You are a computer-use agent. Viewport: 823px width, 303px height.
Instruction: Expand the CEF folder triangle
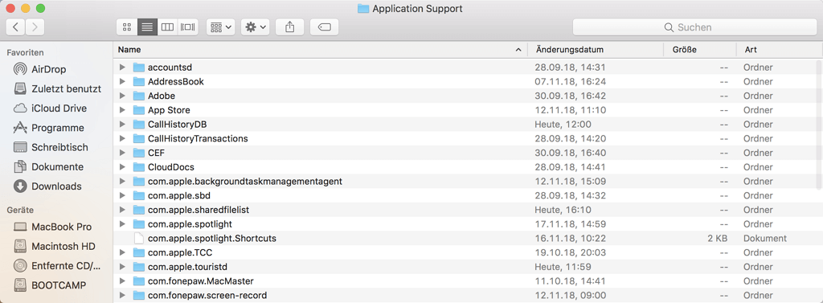tap(122, 153)
